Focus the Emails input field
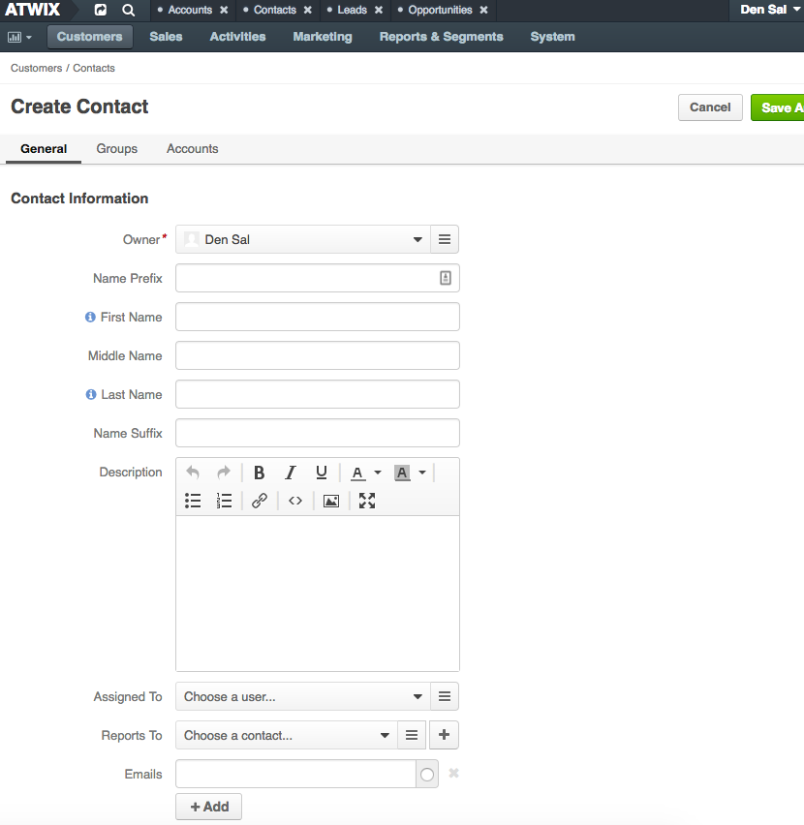 [295, 774]
